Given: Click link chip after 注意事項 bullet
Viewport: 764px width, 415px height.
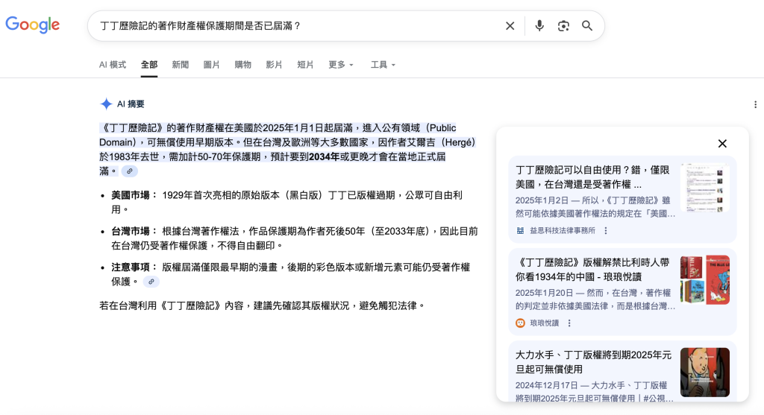Looking at the screenshot, I should (151, 282).
